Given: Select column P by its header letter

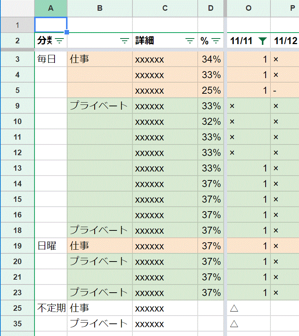Looking at the screenshot, I should point(291,8).
